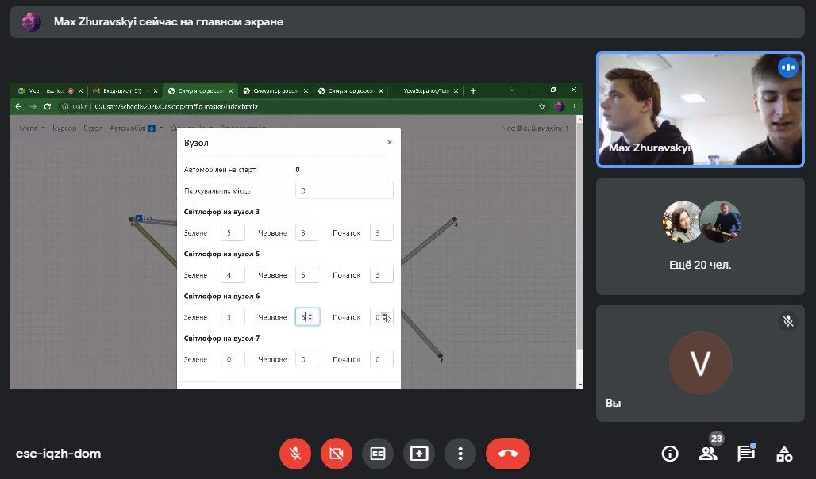Open meeting details info icon

670,454
